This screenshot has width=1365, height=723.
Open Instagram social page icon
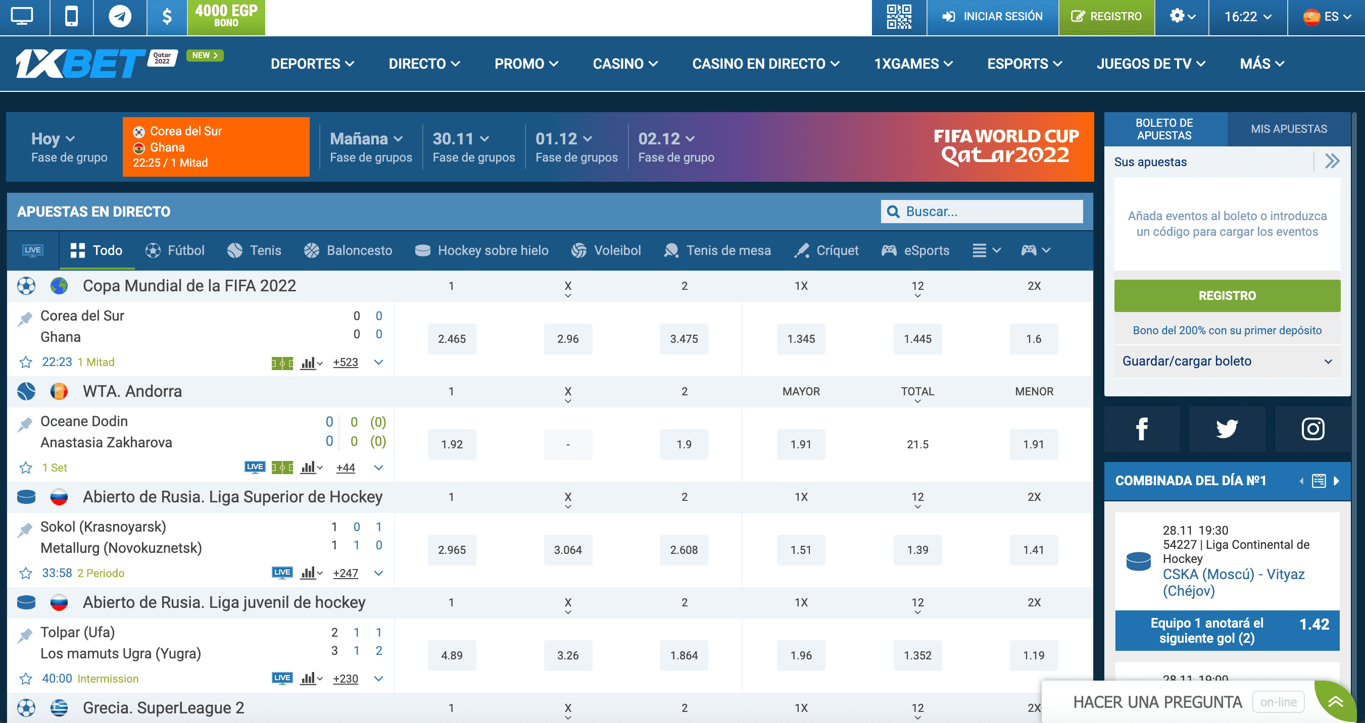tap(1312, 429)
